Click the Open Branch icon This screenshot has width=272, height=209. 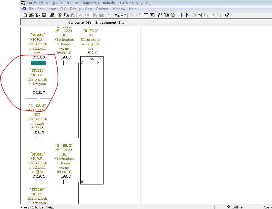[x=206, y=15]
